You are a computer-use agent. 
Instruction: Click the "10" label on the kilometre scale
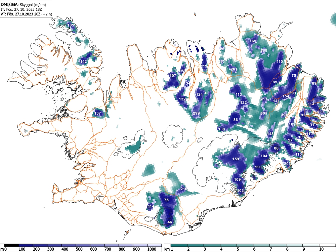[321, 249]
